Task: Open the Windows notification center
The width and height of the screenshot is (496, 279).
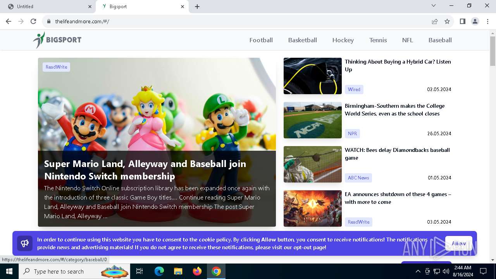Action: (x=483, y=271)
